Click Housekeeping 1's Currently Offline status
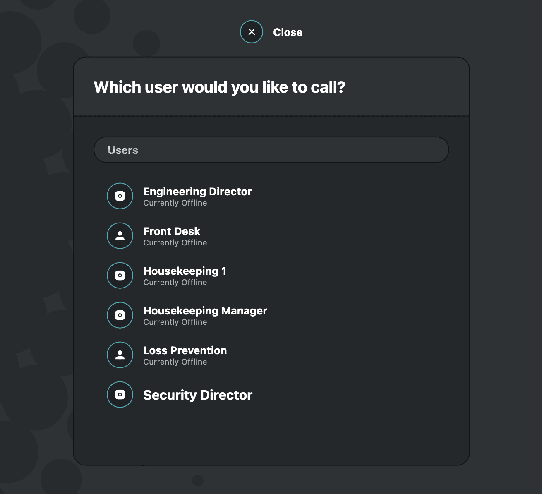The height and width of the screenshot is (494, 542). pos(175,283)
